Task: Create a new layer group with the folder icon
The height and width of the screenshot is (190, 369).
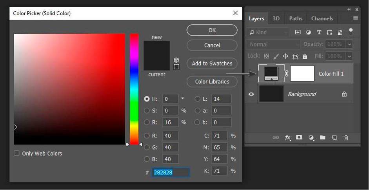Action: (x=322, y=138)
